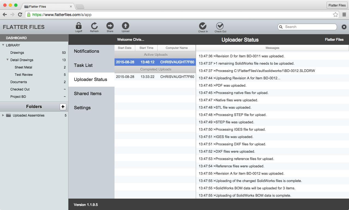Sort by Start Time column header
The image size is (349, 210).
pyautogui.click(x=146, y=48)
